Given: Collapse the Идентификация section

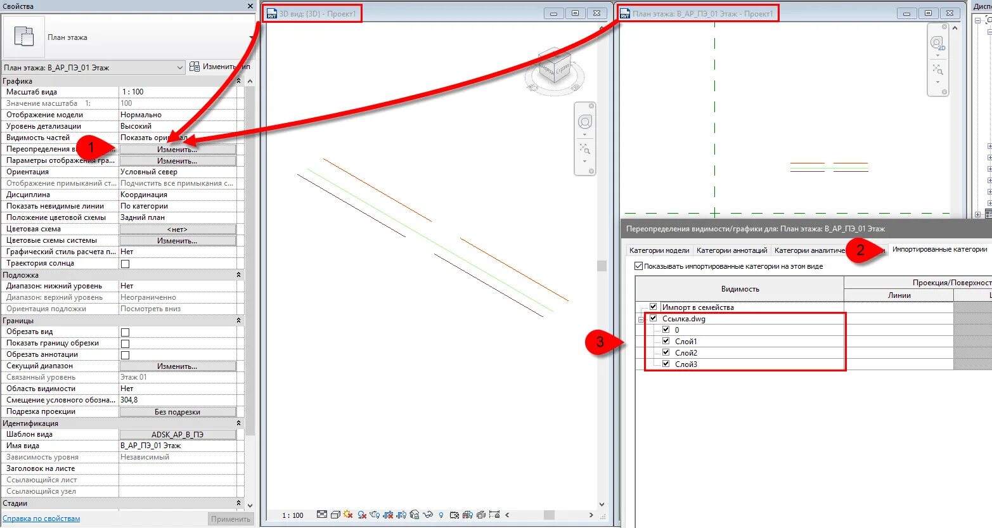Looking at the screenshot, I should click(239, 423).
